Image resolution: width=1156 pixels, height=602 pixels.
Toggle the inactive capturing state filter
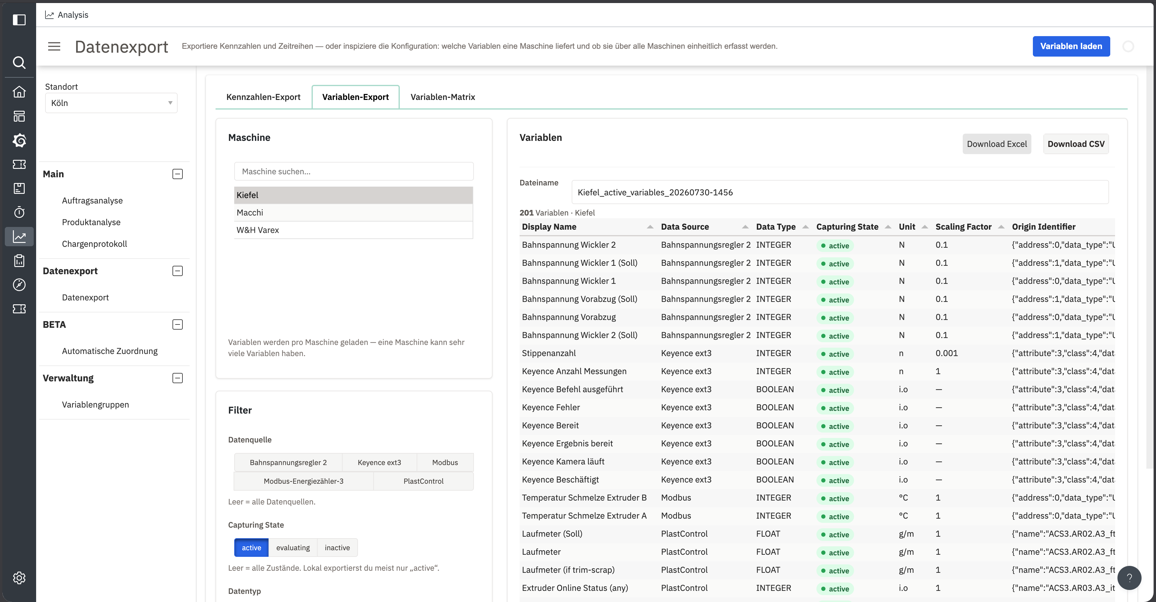[x=337, y=548]
